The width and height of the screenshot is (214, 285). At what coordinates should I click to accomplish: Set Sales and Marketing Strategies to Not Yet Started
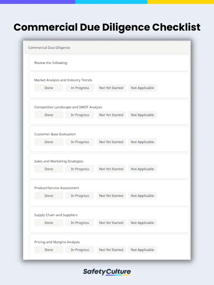[x=111, y=169]
